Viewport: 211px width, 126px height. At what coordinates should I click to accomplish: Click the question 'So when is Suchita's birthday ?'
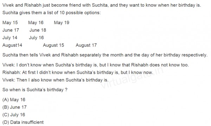click(x=35, y=90)
